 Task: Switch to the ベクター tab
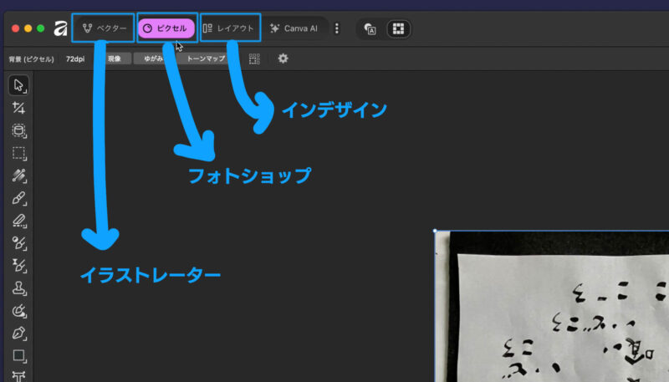pos(104,28)
